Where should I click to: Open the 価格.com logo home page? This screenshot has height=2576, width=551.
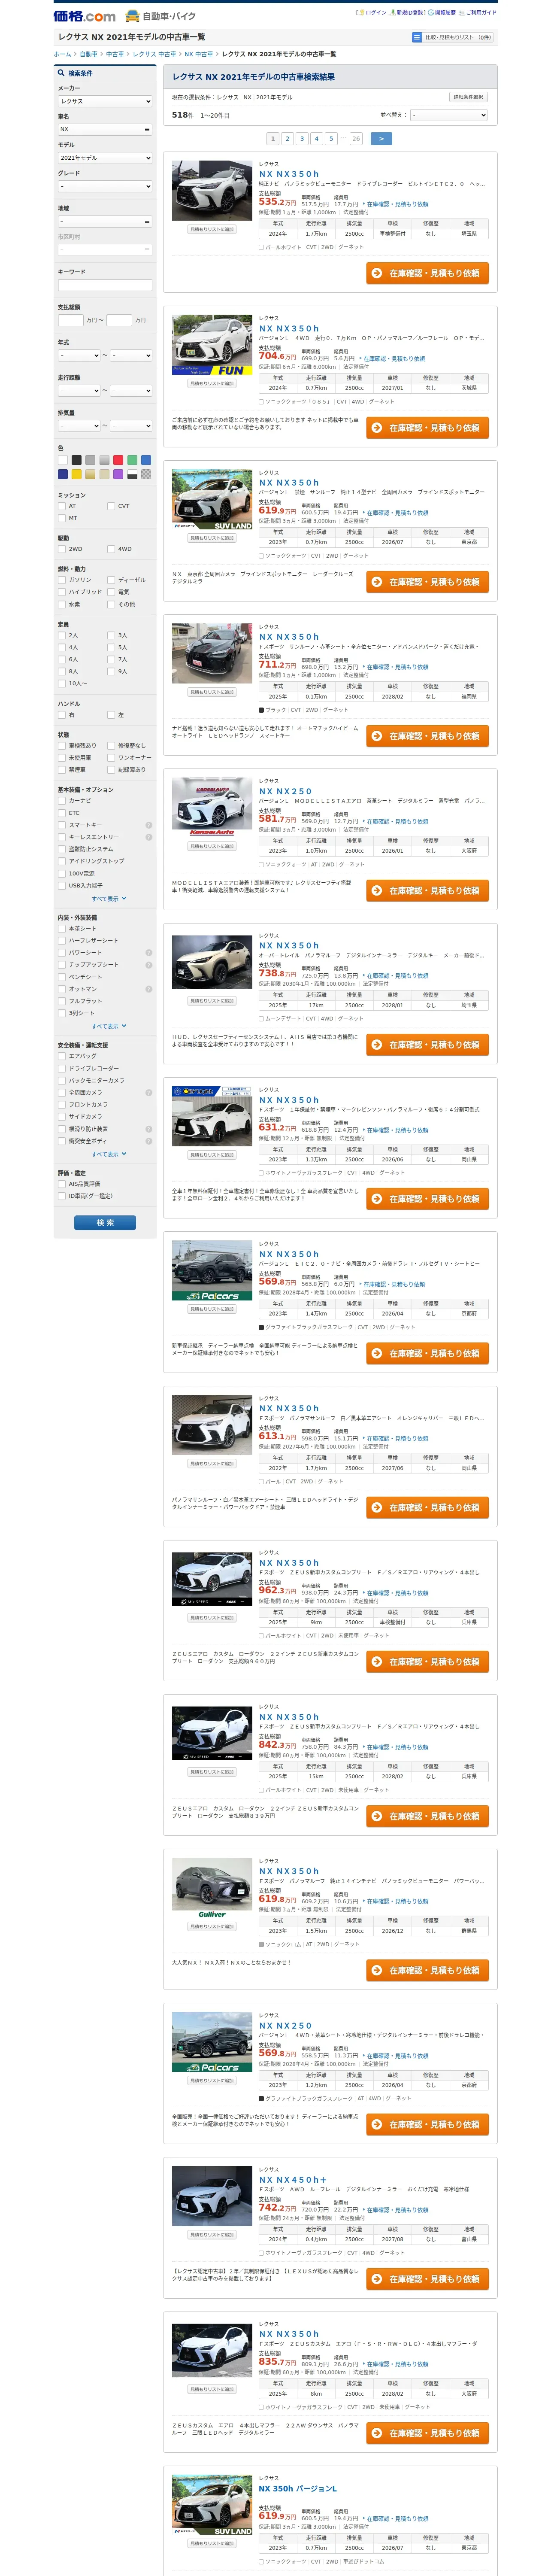click(x=85, y=16)
